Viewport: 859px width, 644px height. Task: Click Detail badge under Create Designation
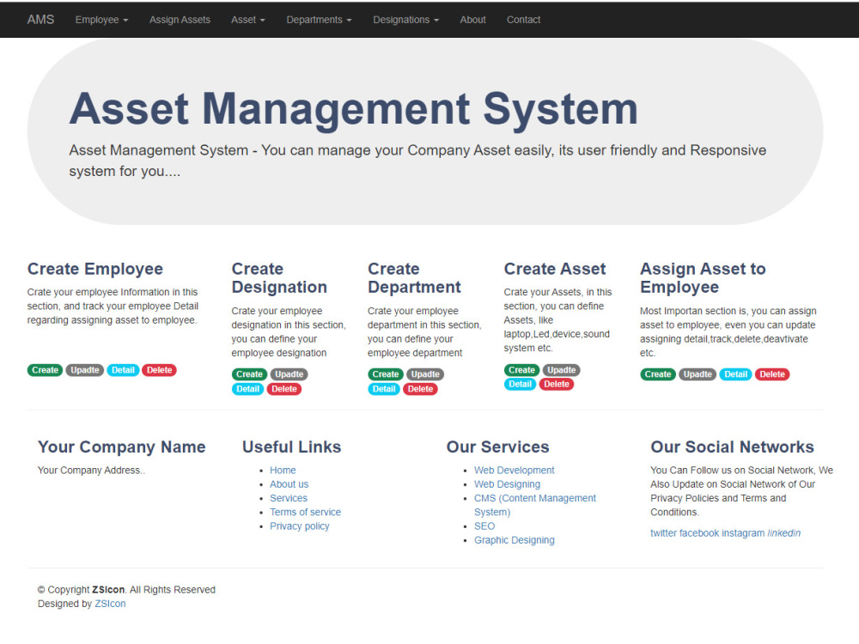(x=247, y=389)
